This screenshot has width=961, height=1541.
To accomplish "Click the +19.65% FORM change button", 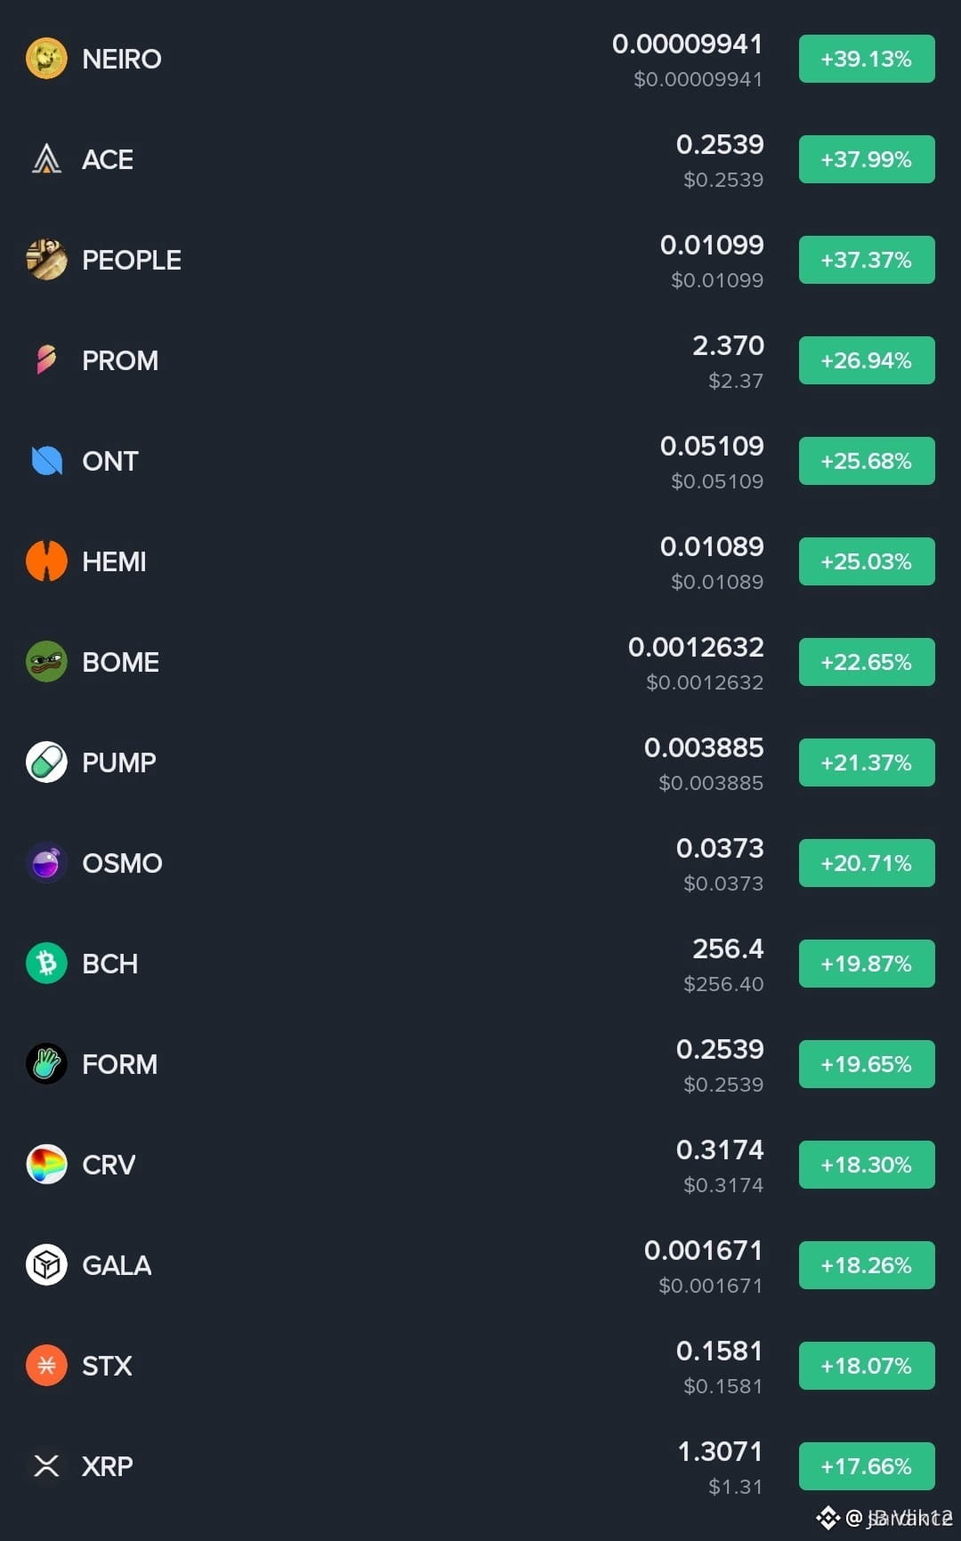I will pyautogui.click(x=867, y=1064).
